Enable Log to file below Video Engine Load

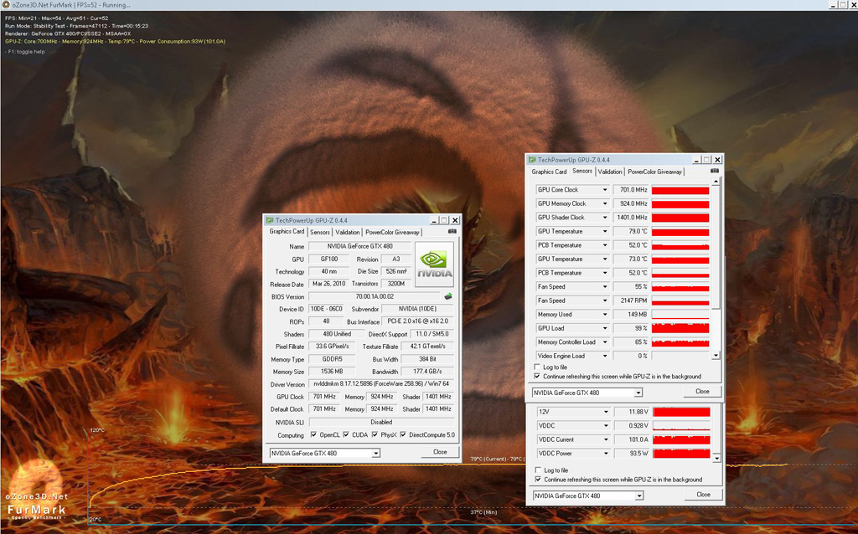coord(537,367)
